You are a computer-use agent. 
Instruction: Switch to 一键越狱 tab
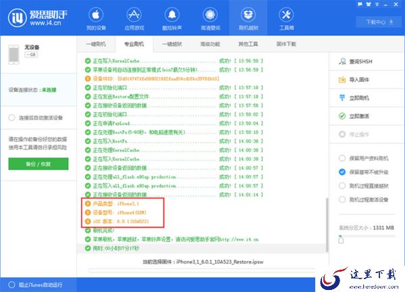point(172,44)
